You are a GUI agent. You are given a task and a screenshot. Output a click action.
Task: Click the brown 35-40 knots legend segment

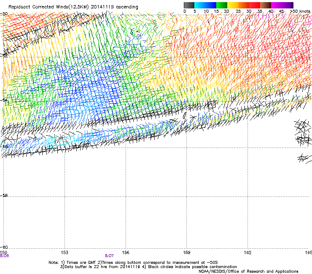click(x=266, y=5)
